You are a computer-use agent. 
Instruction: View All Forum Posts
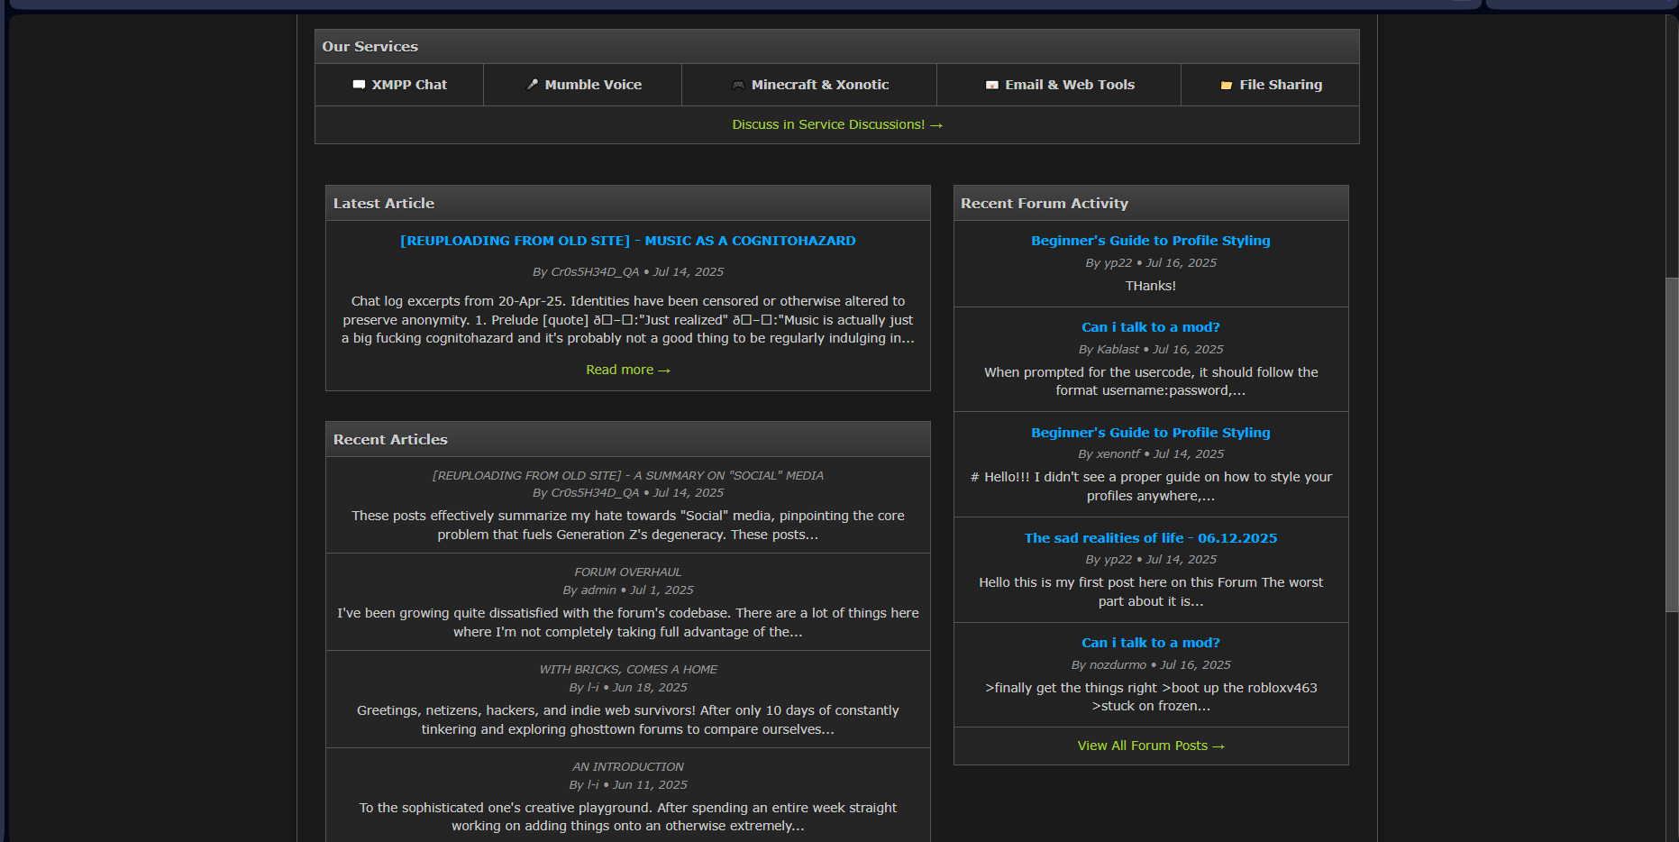point(1150,746)
